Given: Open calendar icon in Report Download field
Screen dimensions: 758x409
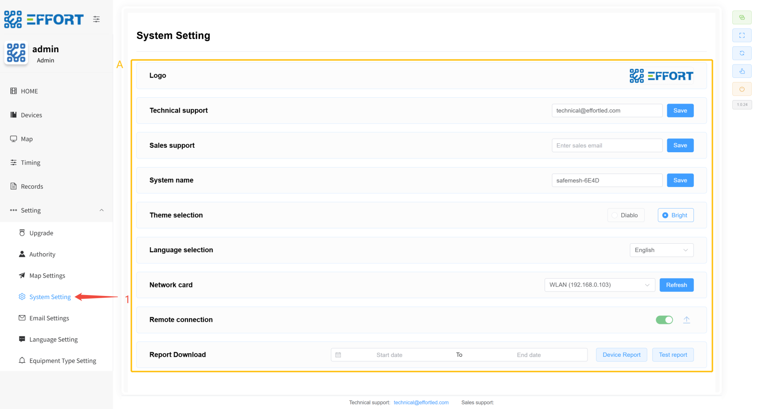Looking at the screenshot, I should tap(338, 355).
